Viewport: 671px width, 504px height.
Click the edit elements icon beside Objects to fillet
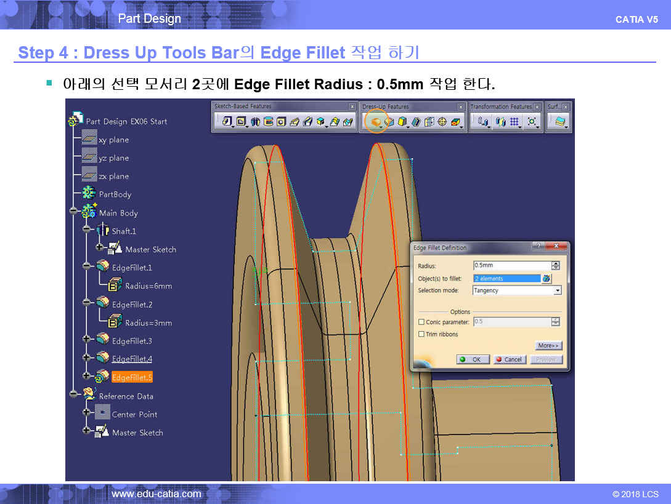click(x=547, y=279)
